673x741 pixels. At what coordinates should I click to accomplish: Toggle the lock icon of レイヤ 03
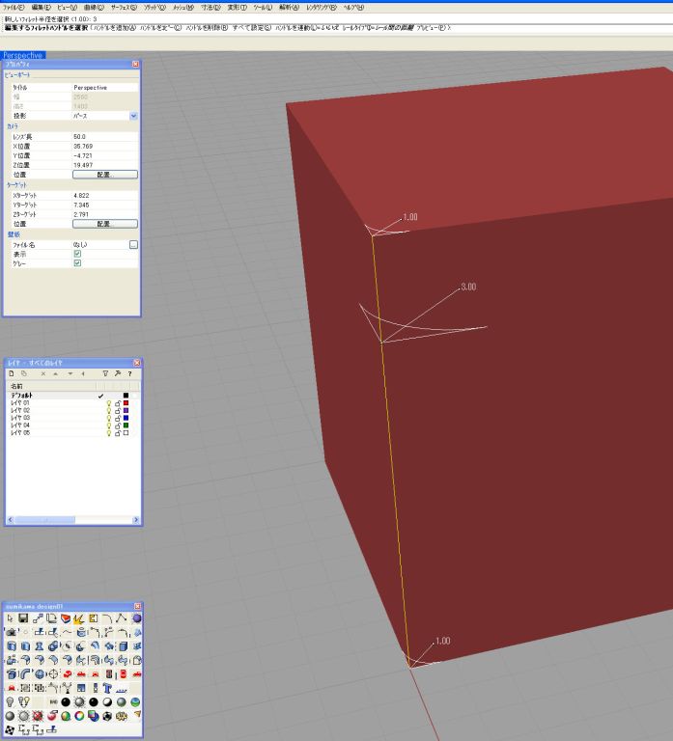tap(117, 418)
